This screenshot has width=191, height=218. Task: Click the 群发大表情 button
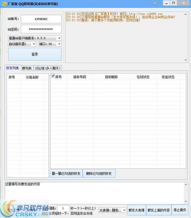(x=136, y=210)
